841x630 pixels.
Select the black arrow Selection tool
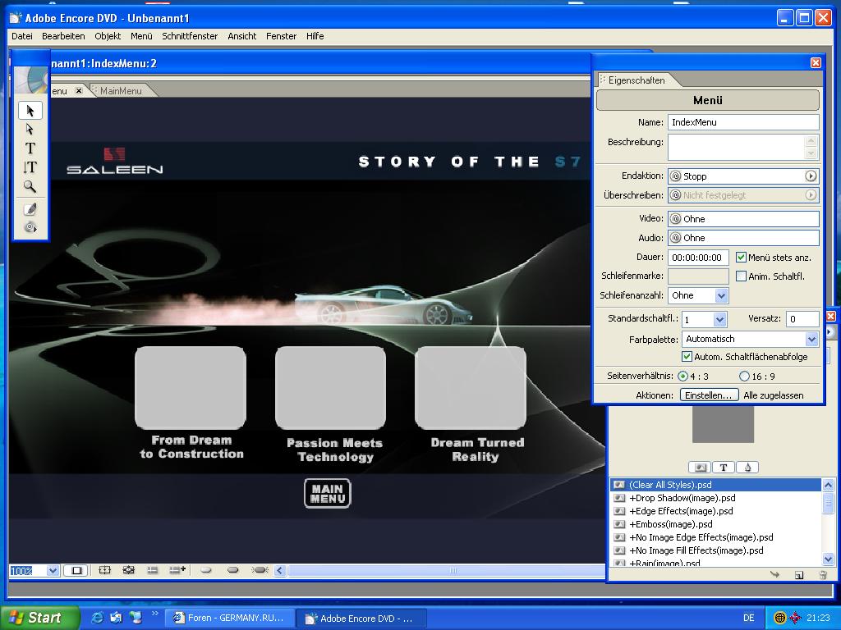(30, 111)
